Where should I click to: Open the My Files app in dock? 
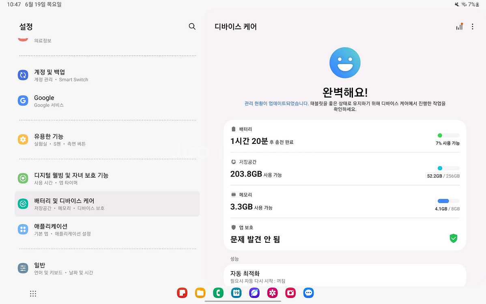pyautogui.click(x=200, y=293)
